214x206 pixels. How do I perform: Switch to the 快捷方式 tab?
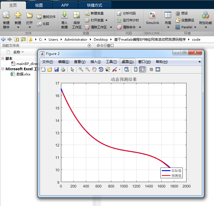(95, 5)
